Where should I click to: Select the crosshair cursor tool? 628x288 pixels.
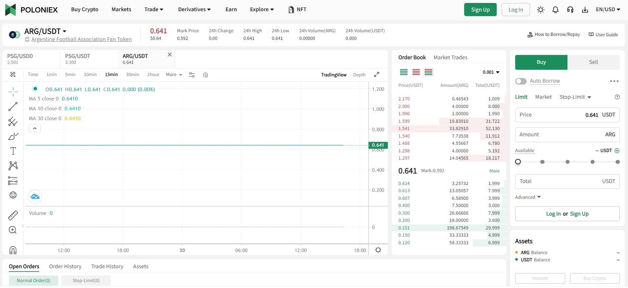point(13,92)
